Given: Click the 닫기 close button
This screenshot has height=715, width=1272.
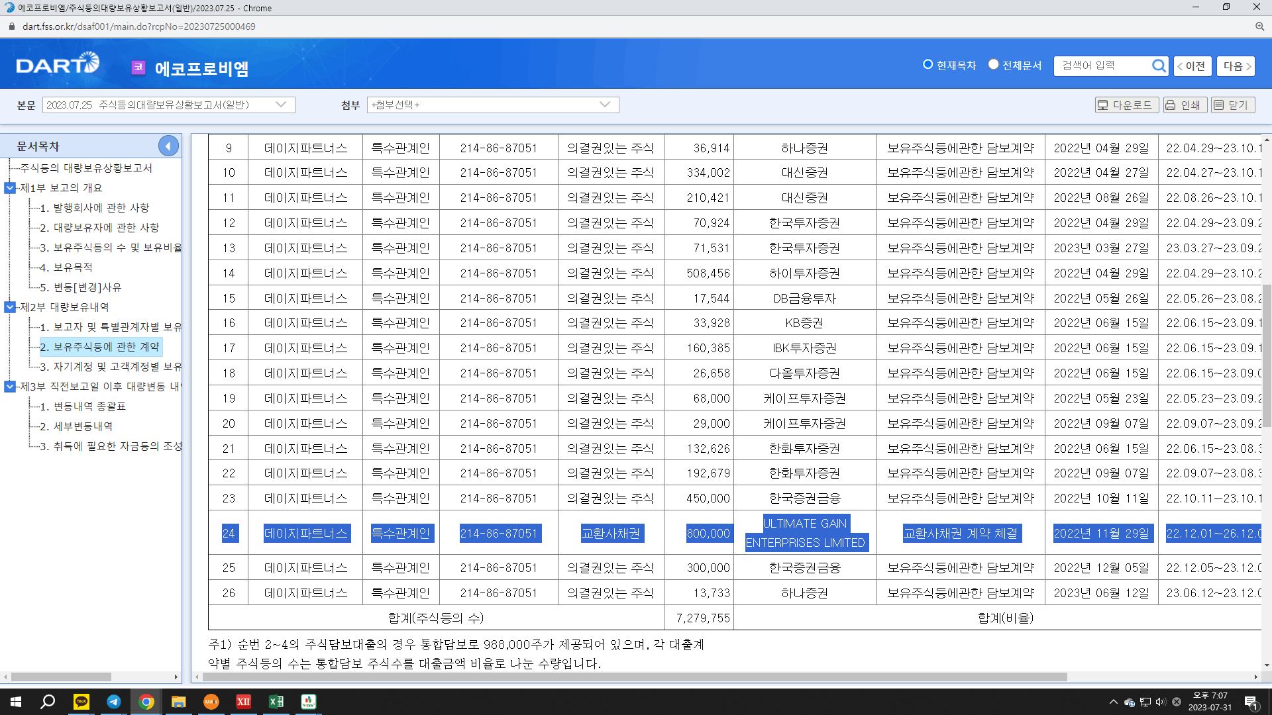Looking at the screenshot, I should click(1232, 105).
